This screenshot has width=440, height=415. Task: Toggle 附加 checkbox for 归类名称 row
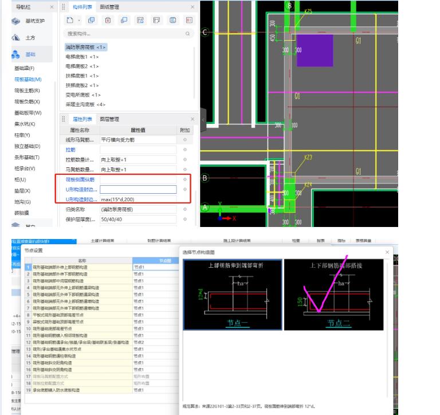tap(185, 209)
